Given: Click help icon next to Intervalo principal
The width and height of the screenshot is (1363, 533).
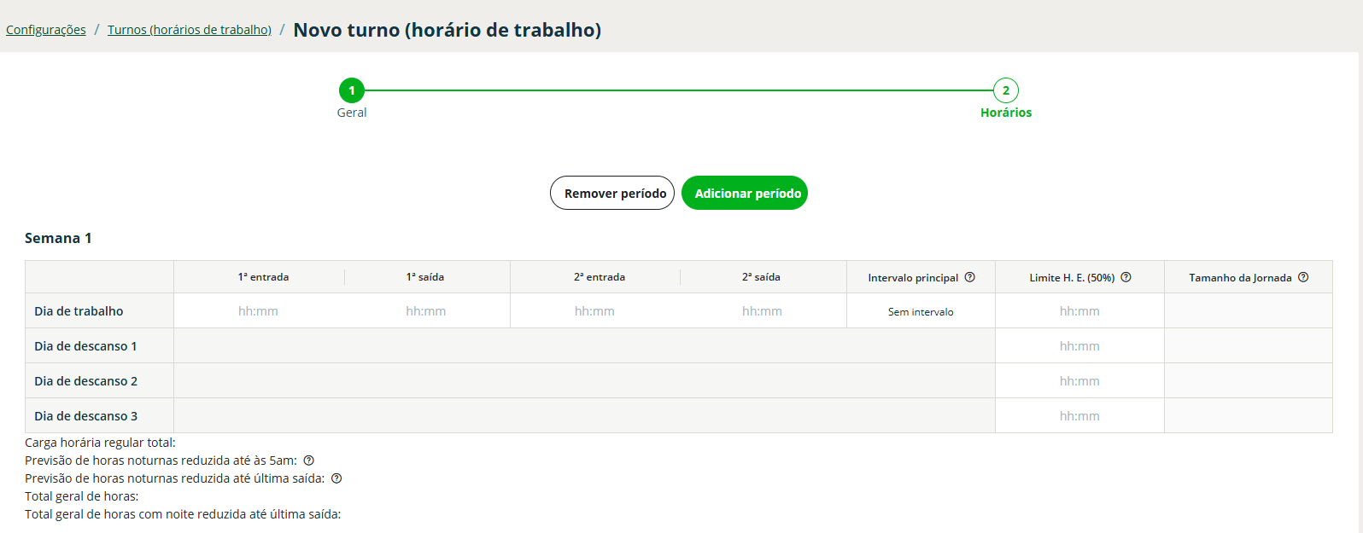Looking at the screenshot, I should (x=969, y=277).
